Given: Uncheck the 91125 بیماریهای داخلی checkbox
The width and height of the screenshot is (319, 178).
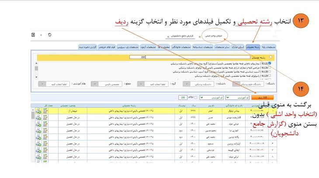Looking at the screenshot, I should pyautogui.click(x=270, y=63).
